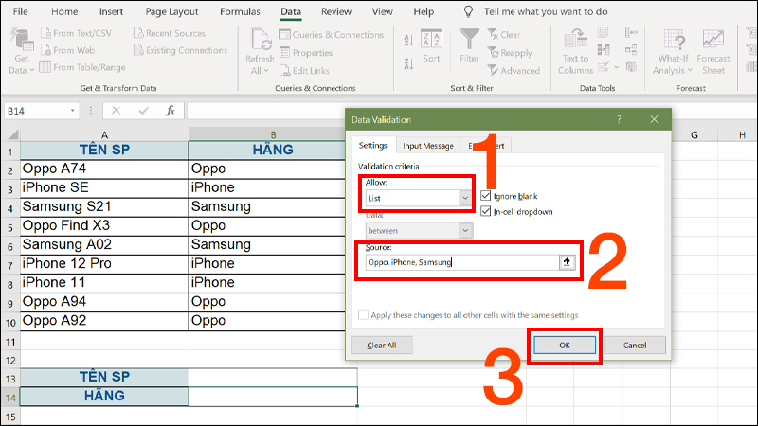Expand the Data between dropdown
758x426 pixels.
click(465, 230)
